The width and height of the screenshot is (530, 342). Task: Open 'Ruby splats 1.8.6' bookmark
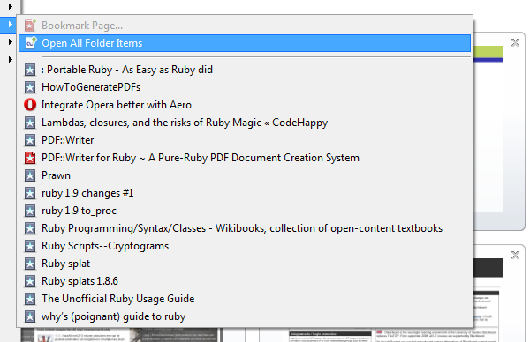pos(245,281)
